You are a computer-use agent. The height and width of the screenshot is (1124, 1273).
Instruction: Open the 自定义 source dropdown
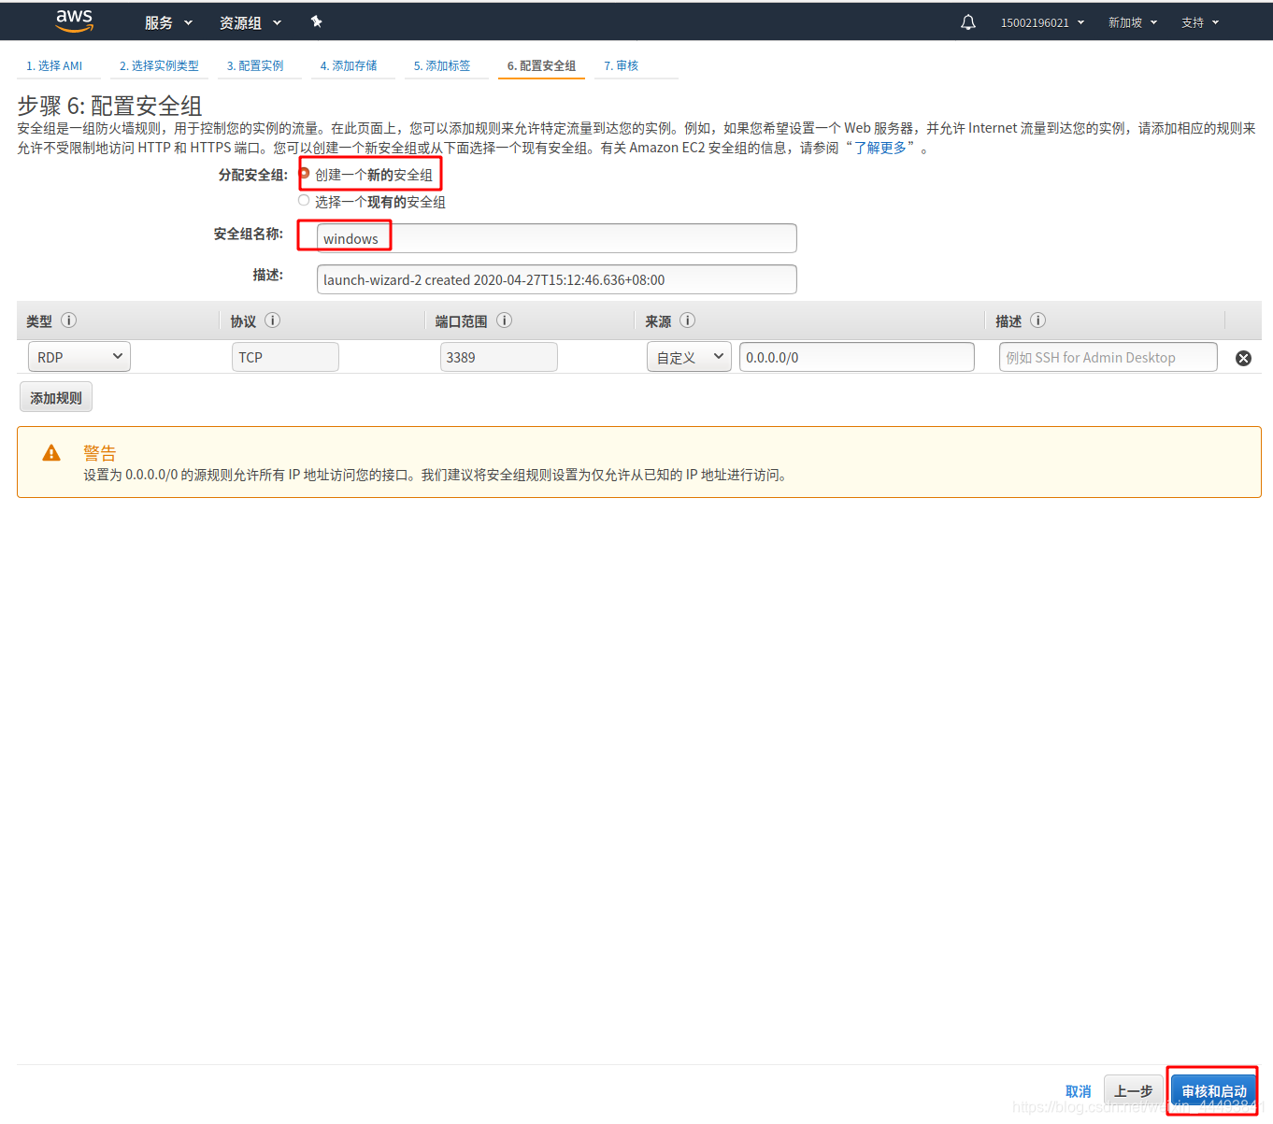[689, 357]
